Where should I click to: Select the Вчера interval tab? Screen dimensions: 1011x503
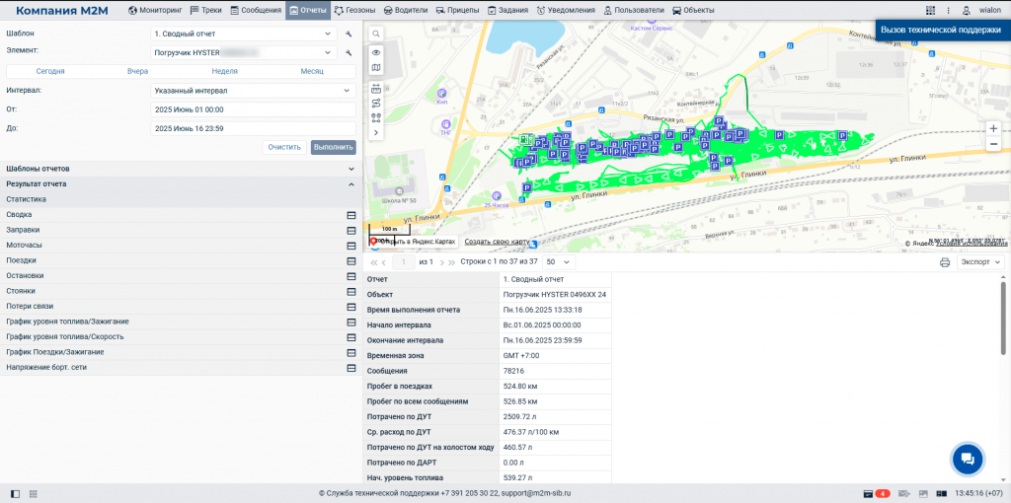pyautogui.click(x=138, y=71)
